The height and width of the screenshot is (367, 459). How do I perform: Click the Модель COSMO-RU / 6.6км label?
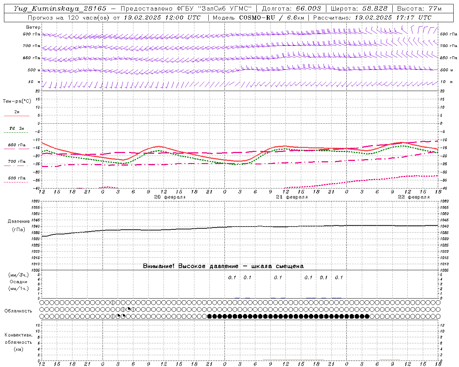pos(259,18)
